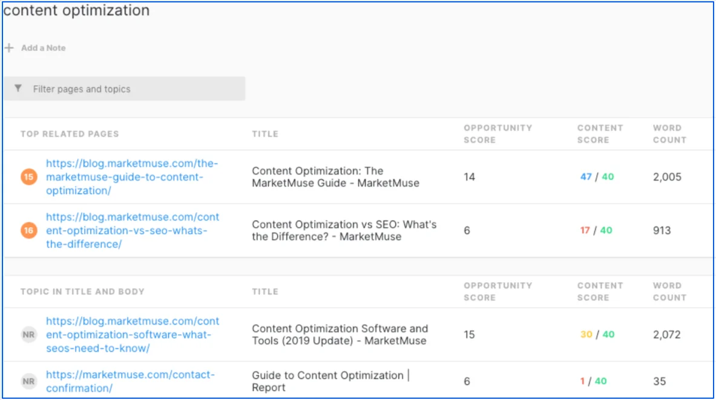Click Word Count header in Topic in Title table
This screenshot has width=716, height=400.
[669, 291]
